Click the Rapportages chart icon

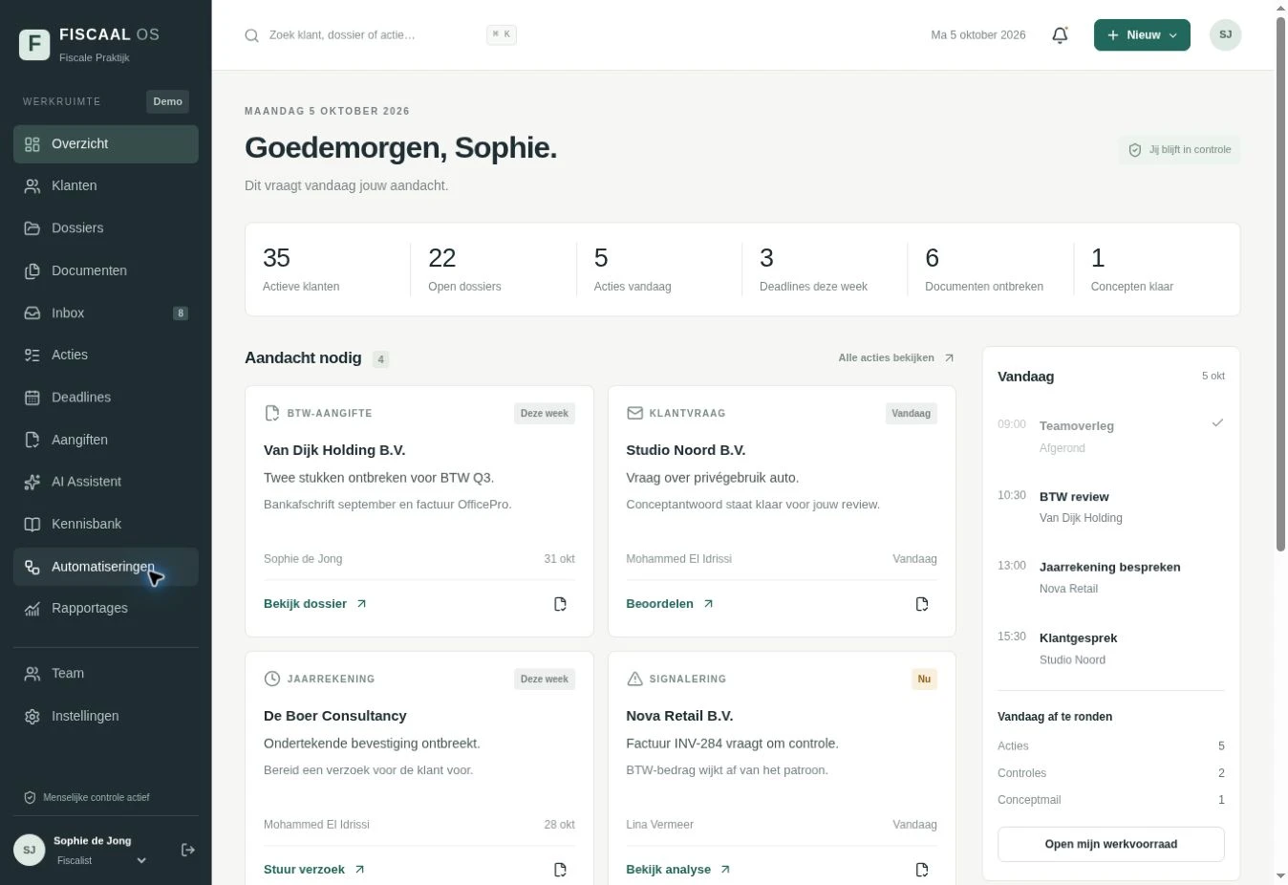click(32, 609)
